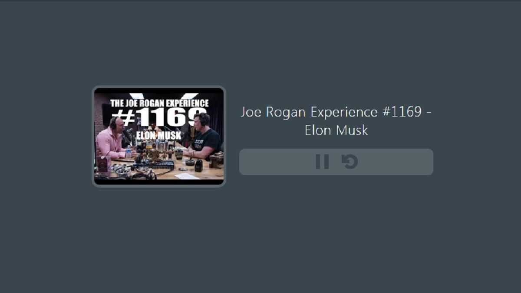The image size is (521, 293).
Task: Click the large #1169 number in the thumbnail
Action: tap(159, 117)
